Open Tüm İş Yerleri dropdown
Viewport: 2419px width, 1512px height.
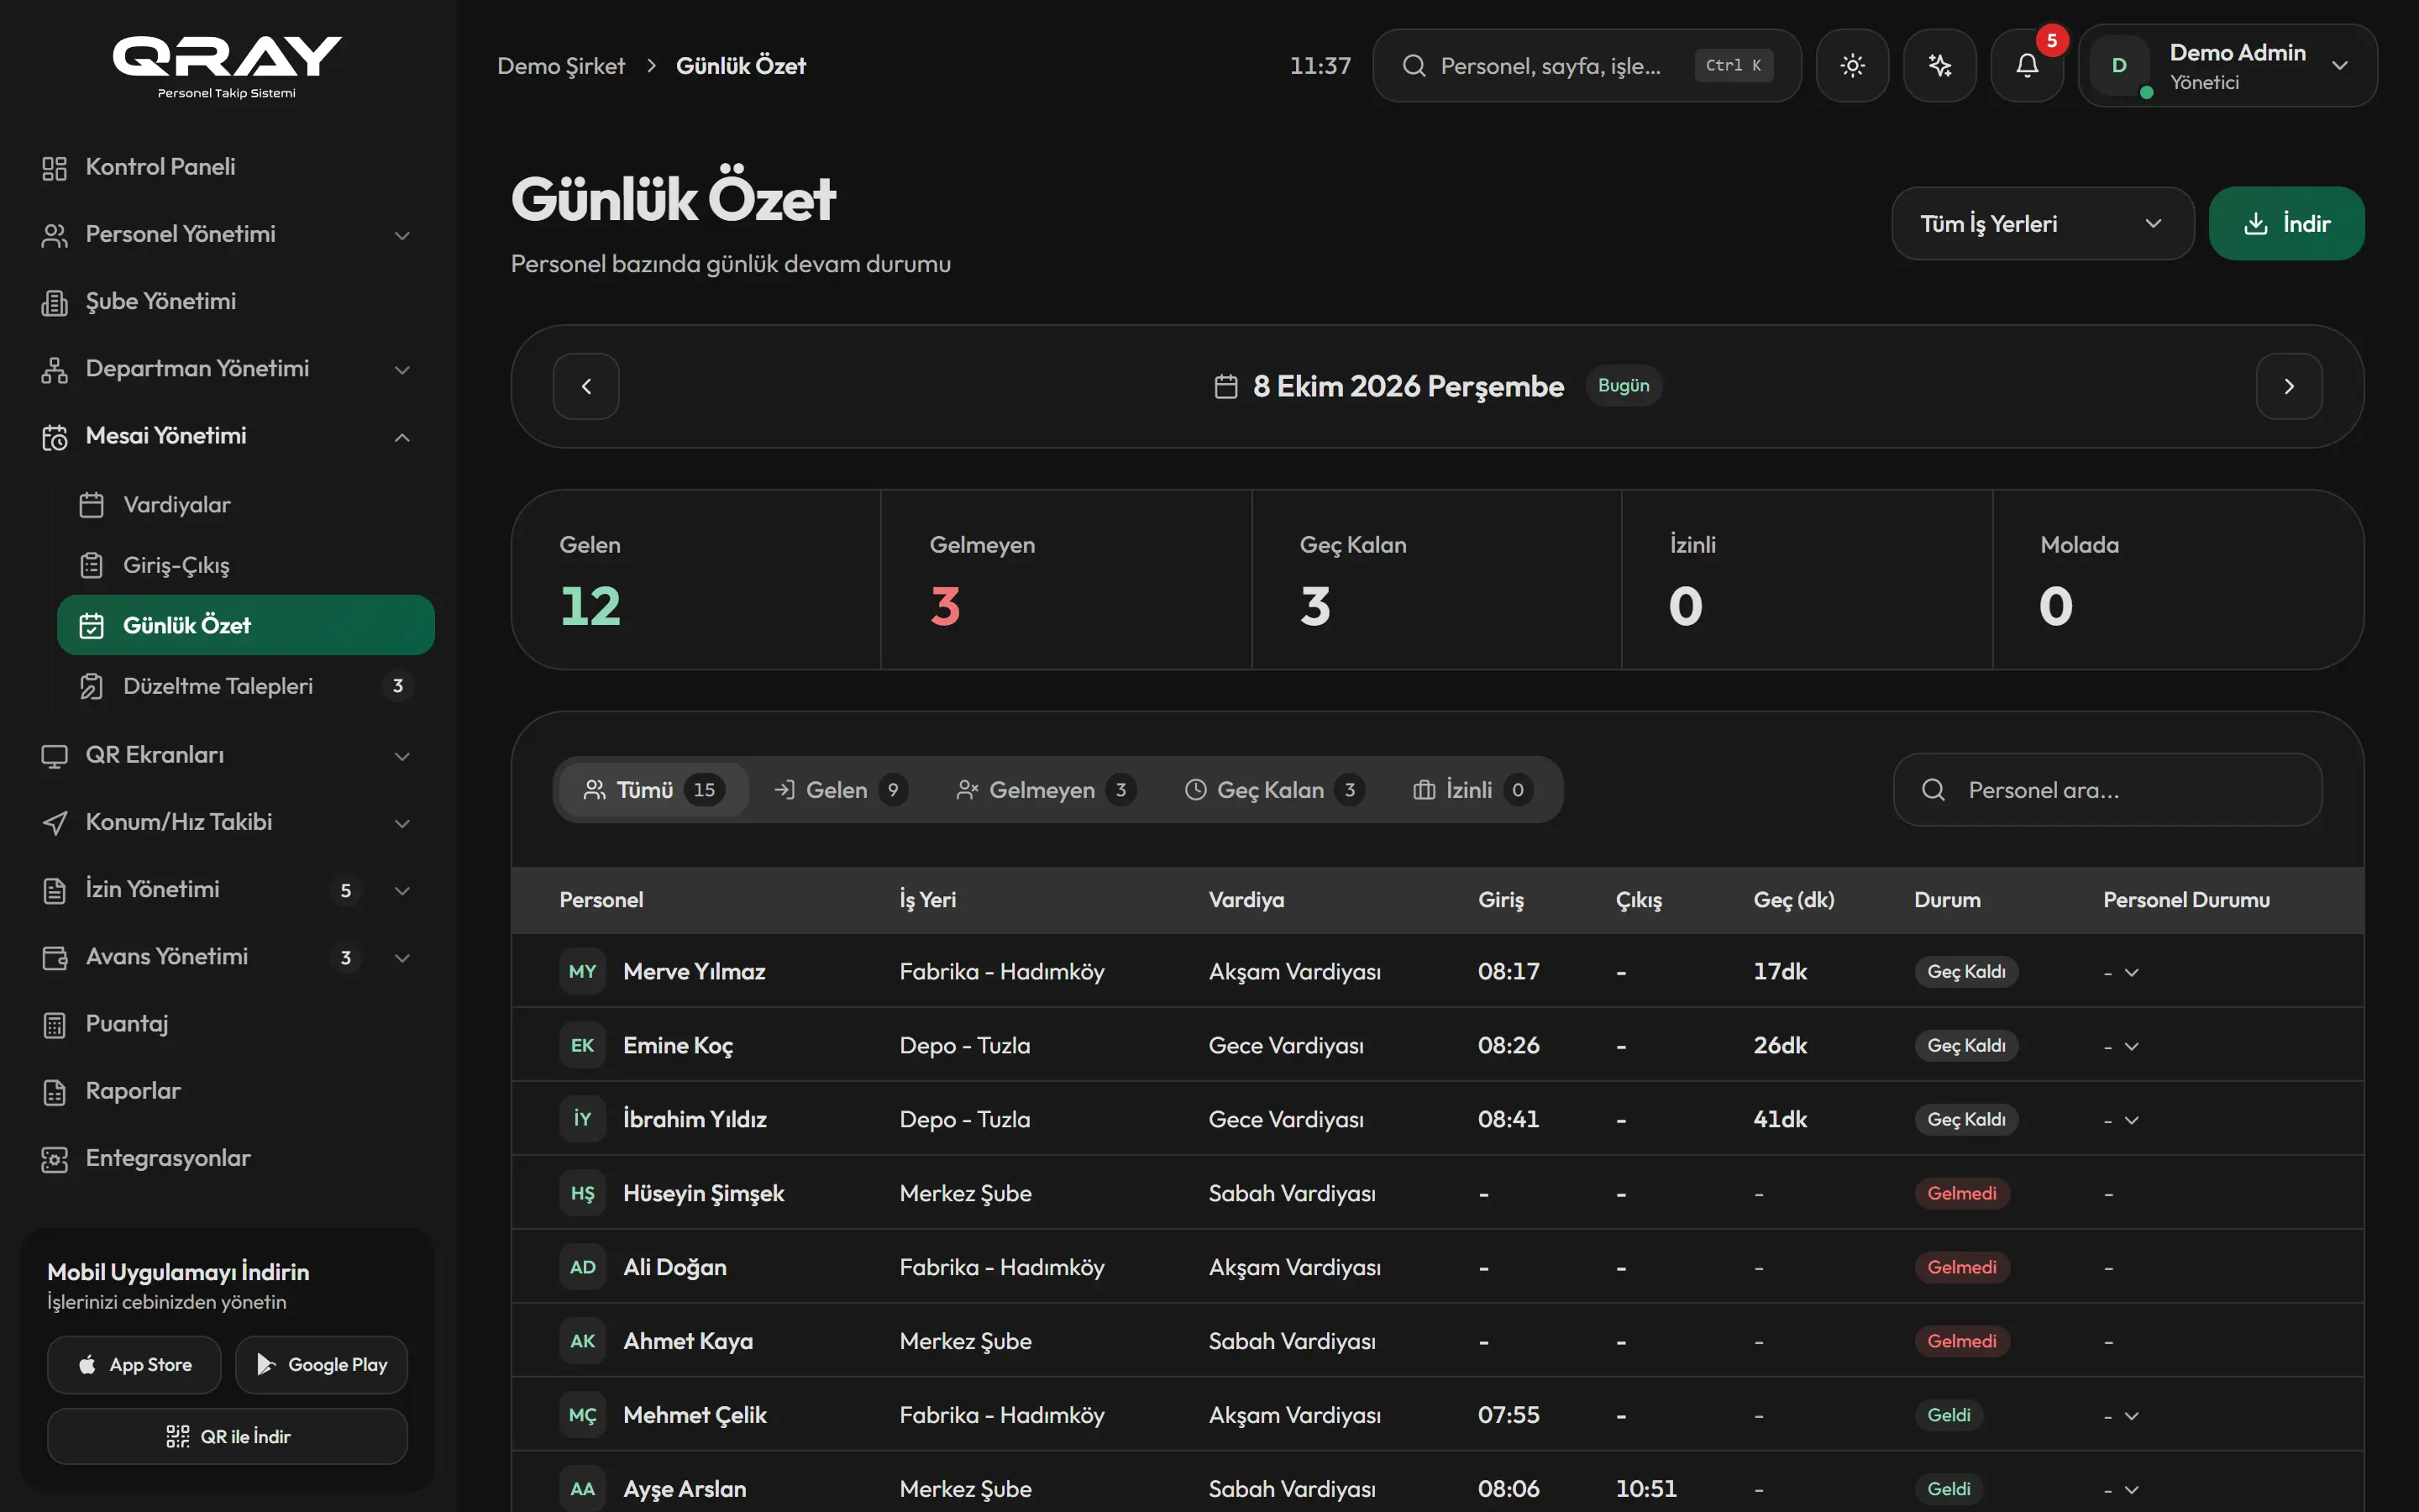click(x=2042, y=224)
